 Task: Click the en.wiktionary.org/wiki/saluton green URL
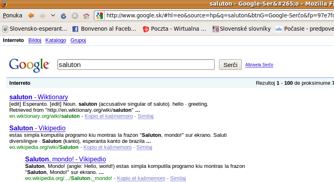pyautogui.click(x=45, y=116)
